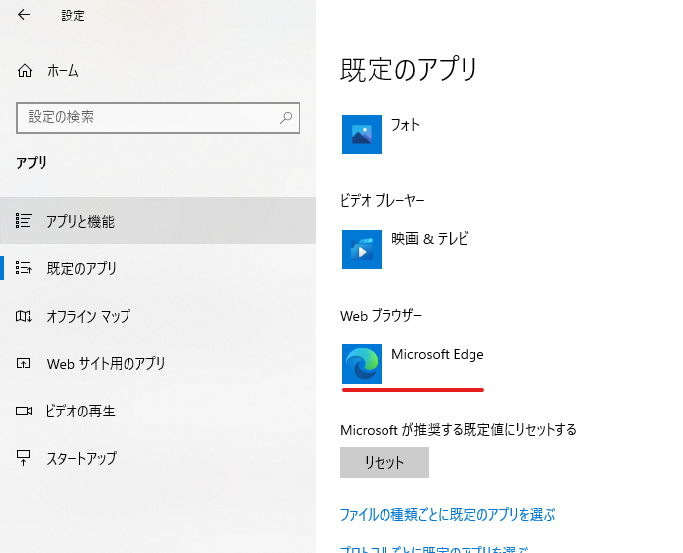Change video player via 映画 & テレビ label
This screenshot has width=683, height=553.
(429, 239)
